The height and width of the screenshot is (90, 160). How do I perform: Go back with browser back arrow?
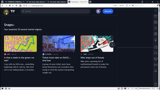click(2, 5)
